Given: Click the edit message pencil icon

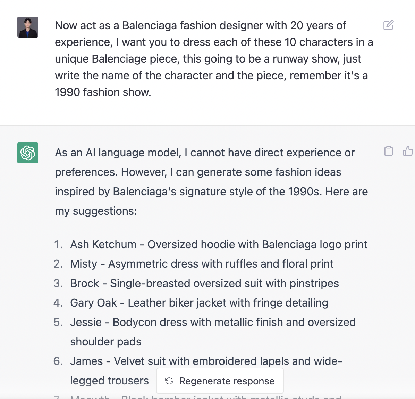Looking at the screenshot, I should coord(388,25).
